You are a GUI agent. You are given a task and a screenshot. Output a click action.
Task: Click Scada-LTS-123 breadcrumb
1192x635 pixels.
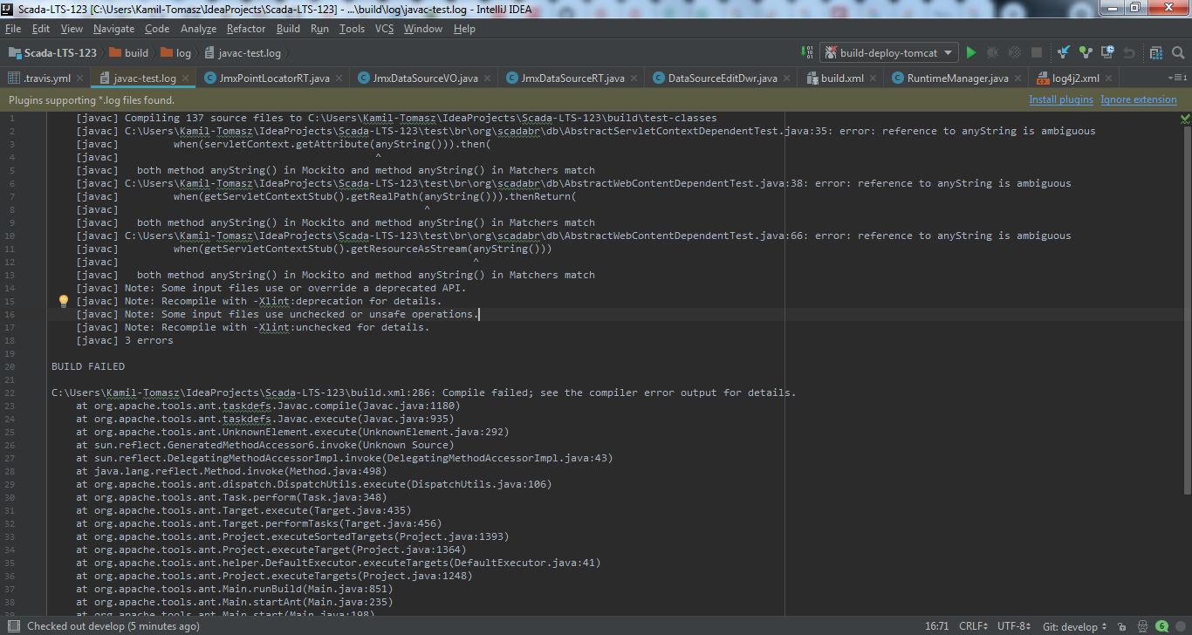(x=52, y=53)
